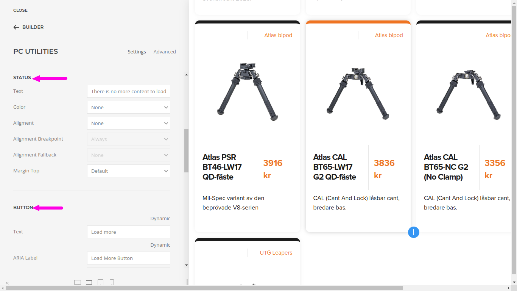Select the Advanced tab

[165, 52]
